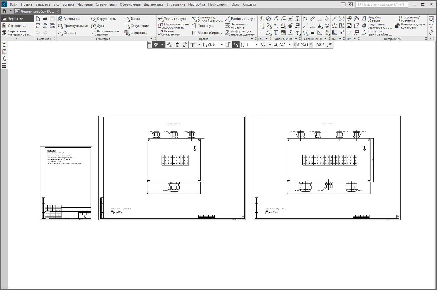Open the print preview icon

point(45,26)
